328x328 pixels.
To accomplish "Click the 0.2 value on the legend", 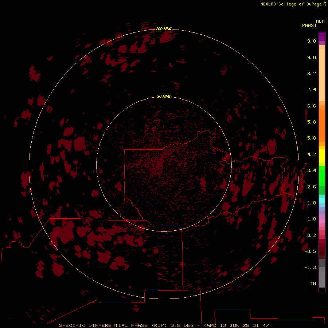I will (312, 235).
